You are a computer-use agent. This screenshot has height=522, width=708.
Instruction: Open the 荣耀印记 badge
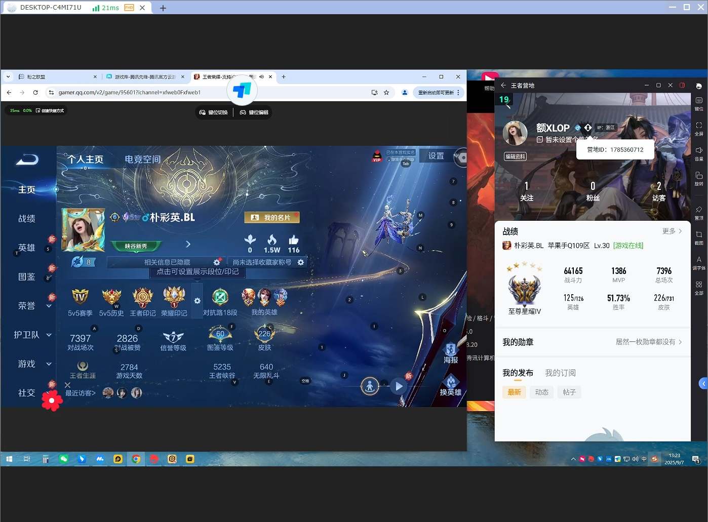(174, 302)
